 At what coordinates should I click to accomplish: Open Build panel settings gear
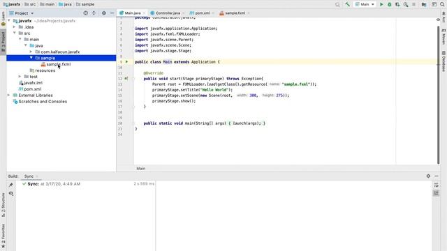(428, 176)
